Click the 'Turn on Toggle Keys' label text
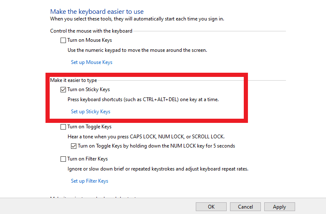Screen dimensions: 326x214 point(89,127)
